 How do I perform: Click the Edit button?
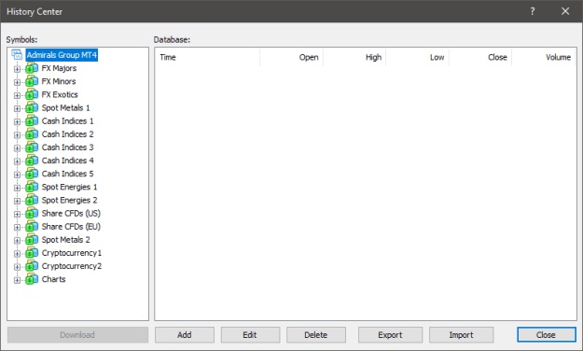click(250, 334)
